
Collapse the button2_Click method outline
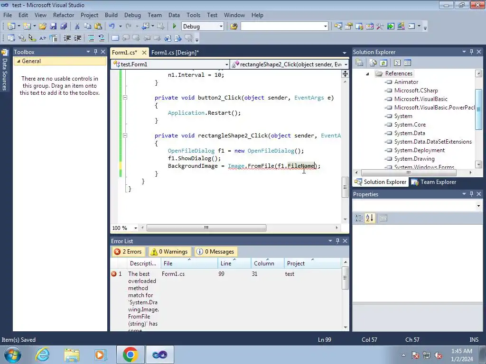[125, 97]
